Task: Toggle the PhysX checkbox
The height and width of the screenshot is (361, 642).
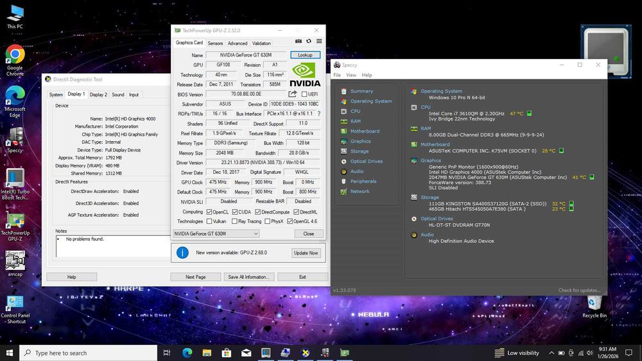Action: [x=267, y=221]
